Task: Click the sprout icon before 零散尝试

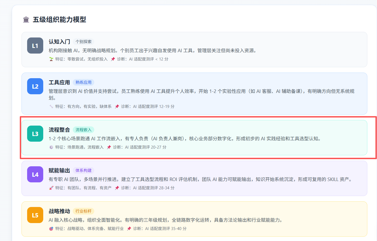Action: pyautogui.click(x=51, y=59)
